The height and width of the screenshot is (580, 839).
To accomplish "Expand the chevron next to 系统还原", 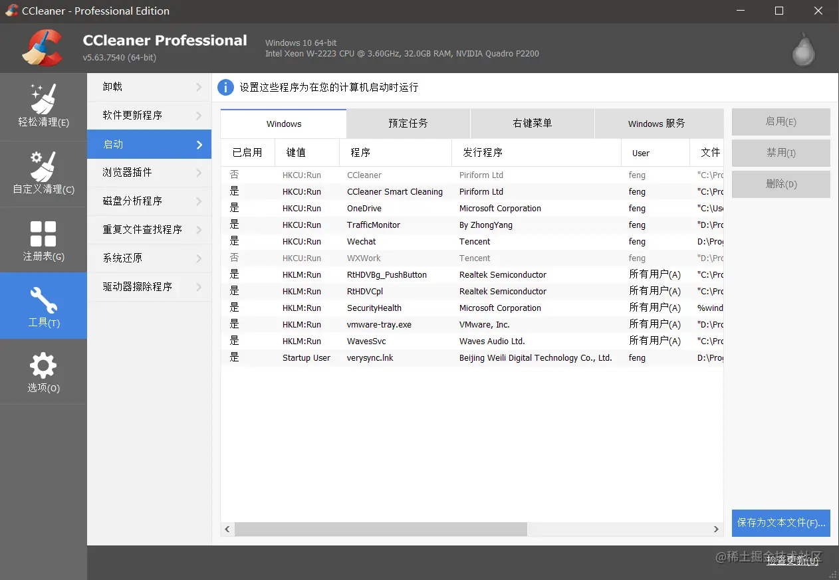I will point(199,258).
